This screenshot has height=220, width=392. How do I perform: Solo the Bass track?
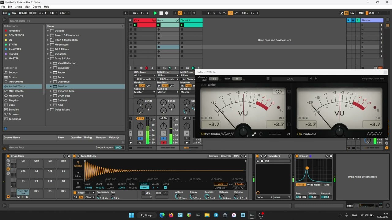(x=163, y=139)
